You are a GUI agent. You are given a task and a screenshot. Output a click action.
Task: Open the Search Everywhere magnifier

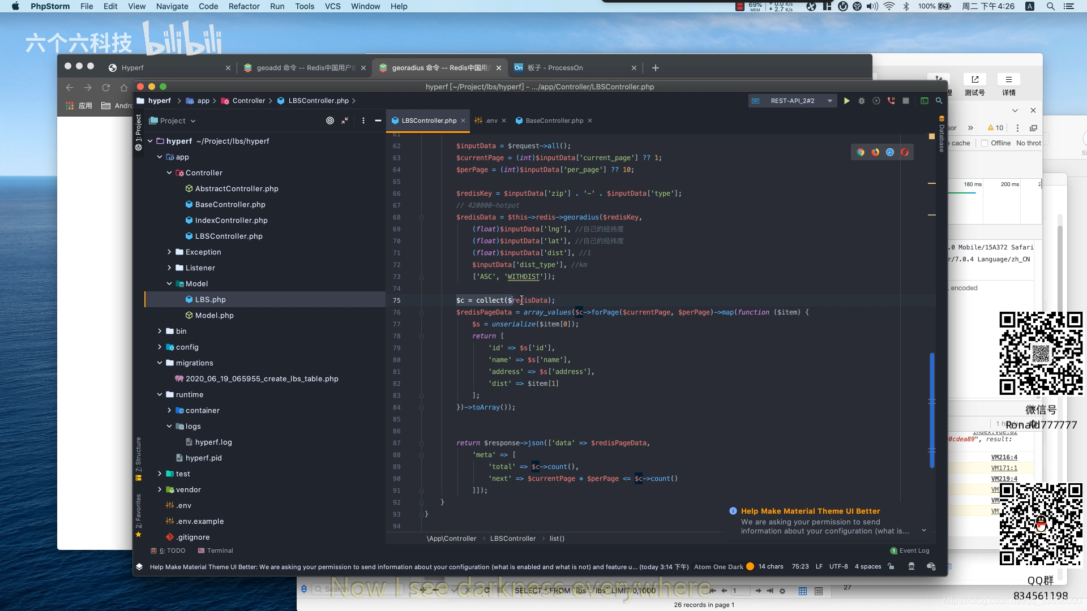(x=939, y=101)
